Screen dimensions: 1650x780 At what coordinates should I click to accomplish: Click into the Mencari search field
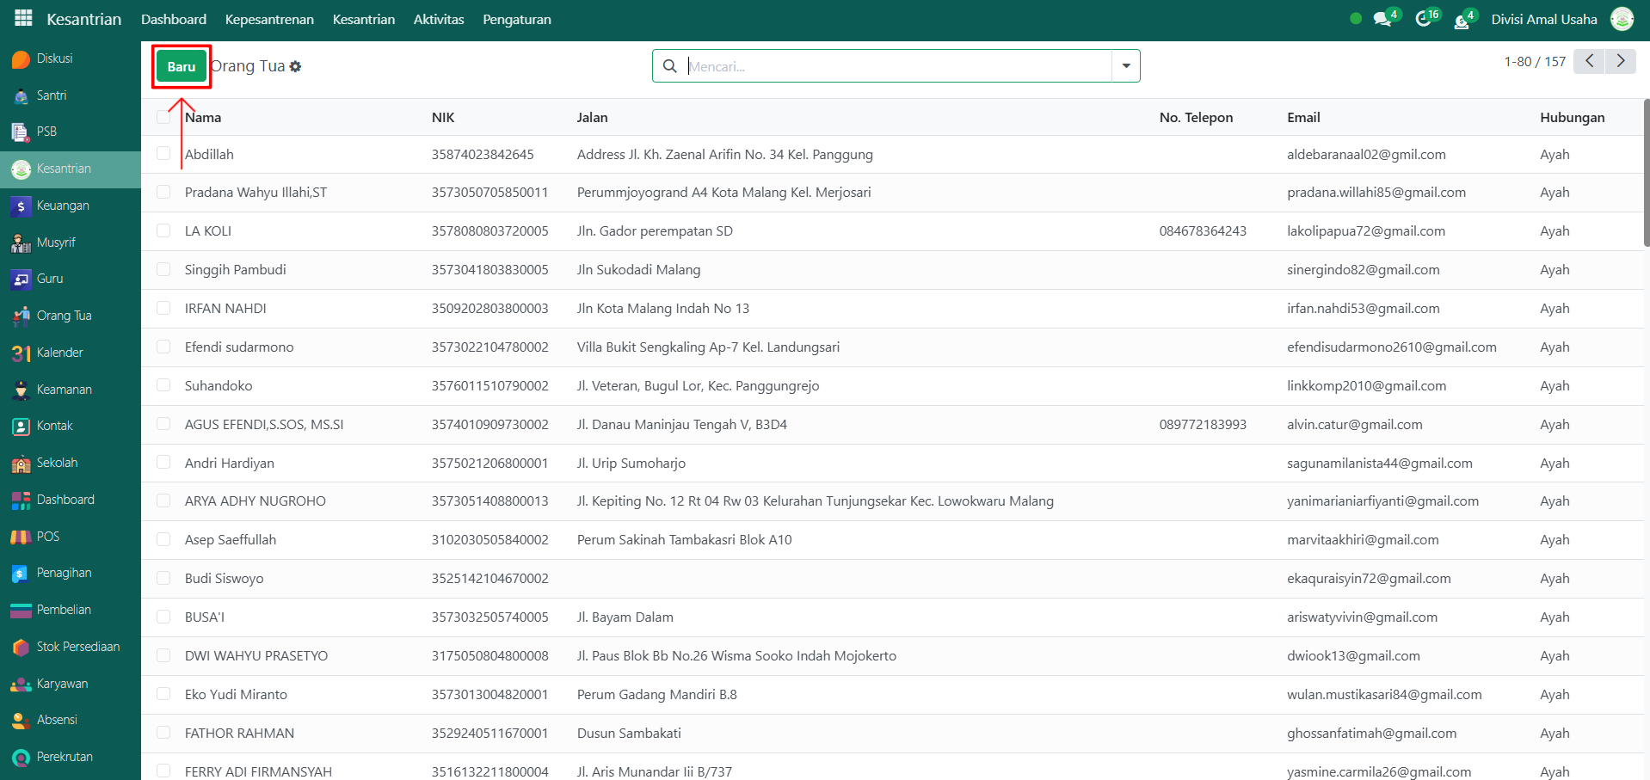(895, 66)
